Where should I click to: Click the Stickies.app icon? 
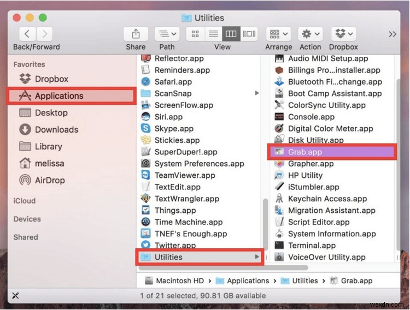click(145, 140)
